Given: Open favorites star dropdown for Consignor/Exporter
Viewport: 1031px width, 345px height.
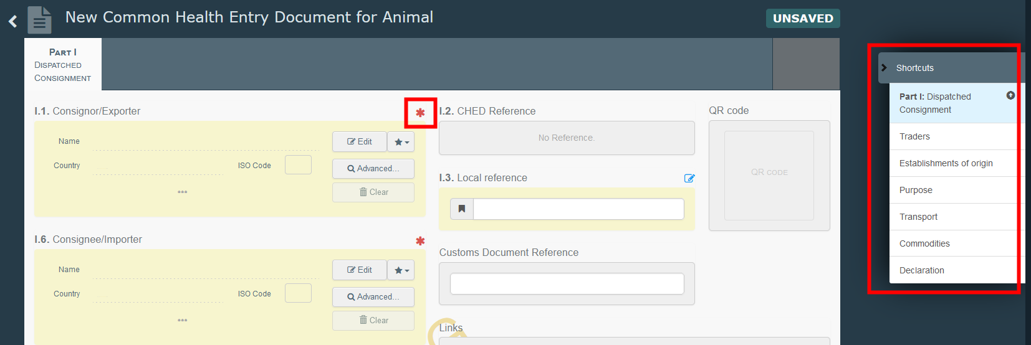Looking at the screenshot, I should [401, 142].
